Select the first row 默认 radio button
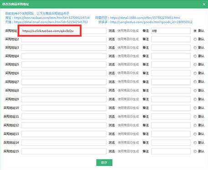Viewport: 208px width, 170px height. [195, 31]
